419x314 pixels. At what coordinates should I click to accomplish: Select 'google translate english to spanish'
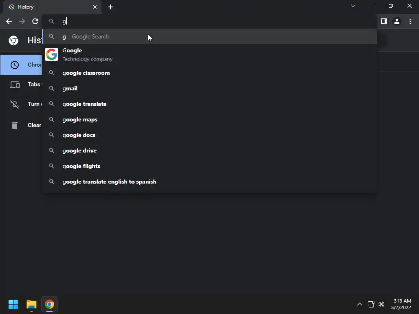point(210,182)
